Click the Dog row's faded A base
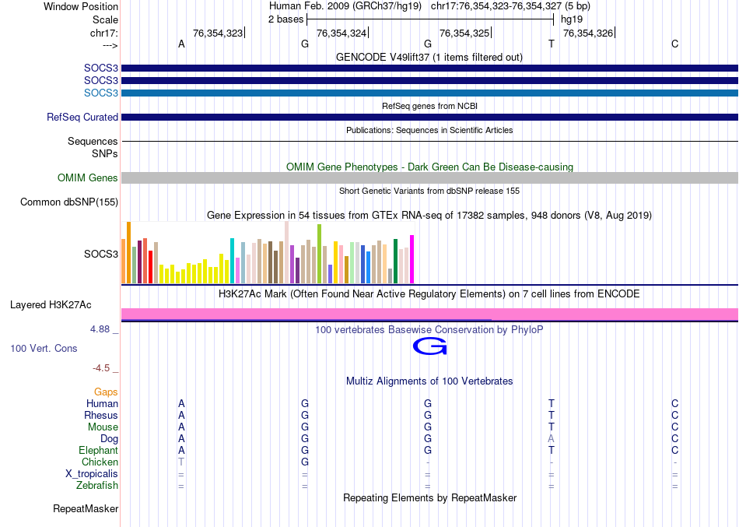The image size is (739, 527). click(551, 439)
